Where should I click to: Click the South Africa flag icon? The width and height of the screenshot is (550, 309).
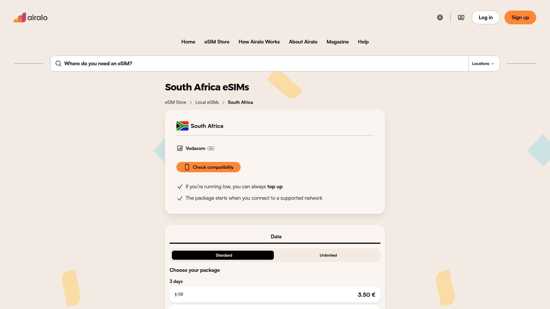tap(181, 125)
